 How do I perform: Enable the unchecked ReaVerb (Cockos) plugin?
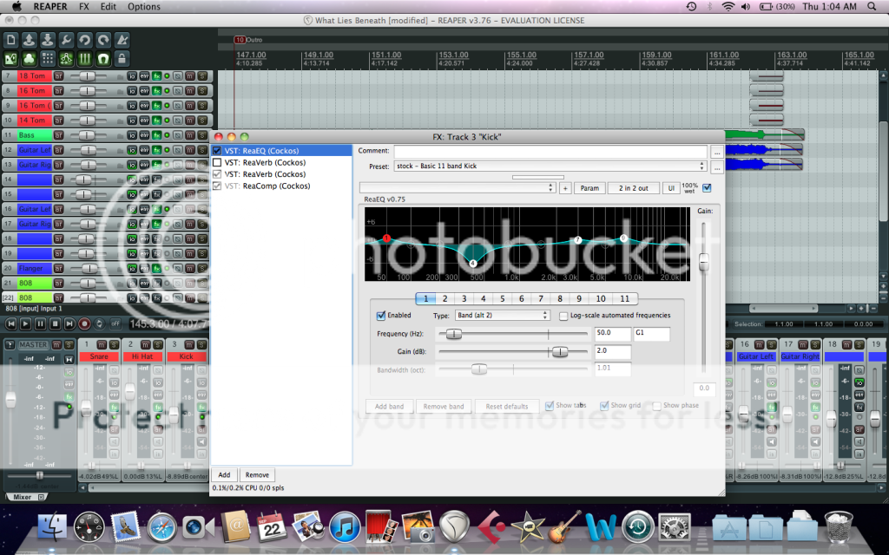(x=216, y=162)
